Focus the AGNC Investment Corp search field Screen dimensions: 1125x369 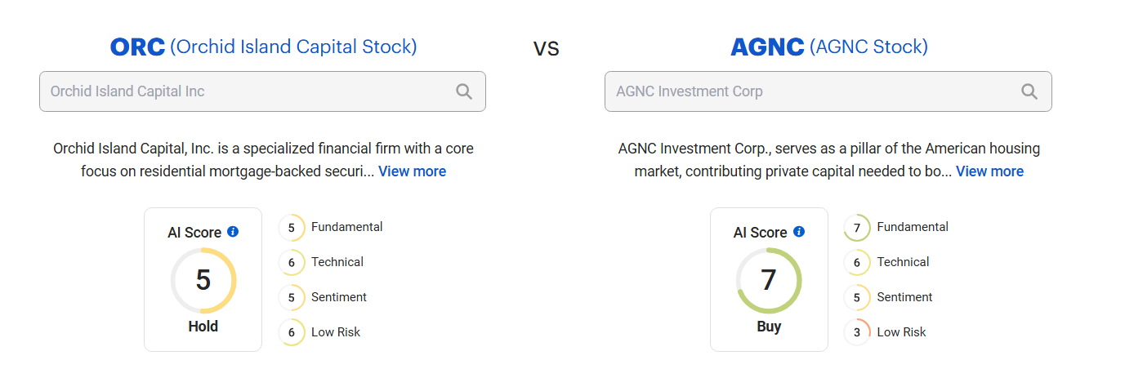809,91
